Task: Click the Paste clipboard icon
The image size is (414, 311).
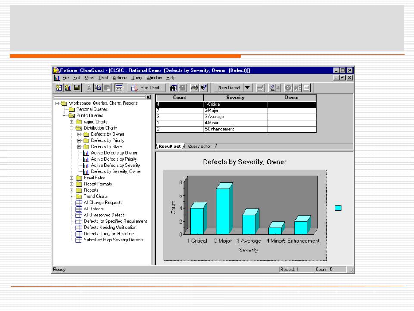Action: pos(107,88)
